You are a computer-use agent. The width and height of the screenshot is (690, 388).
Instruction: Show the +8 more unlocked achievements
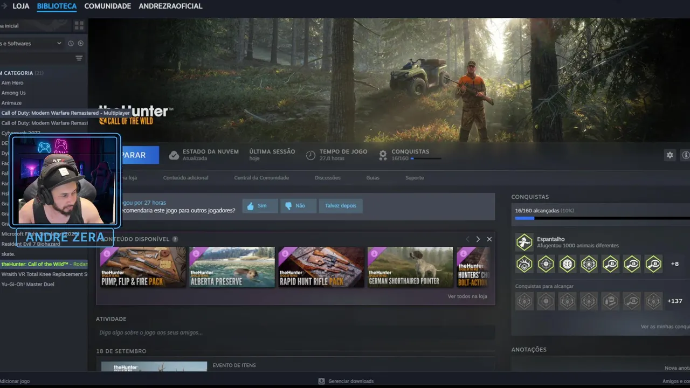(x=675, y=264)
